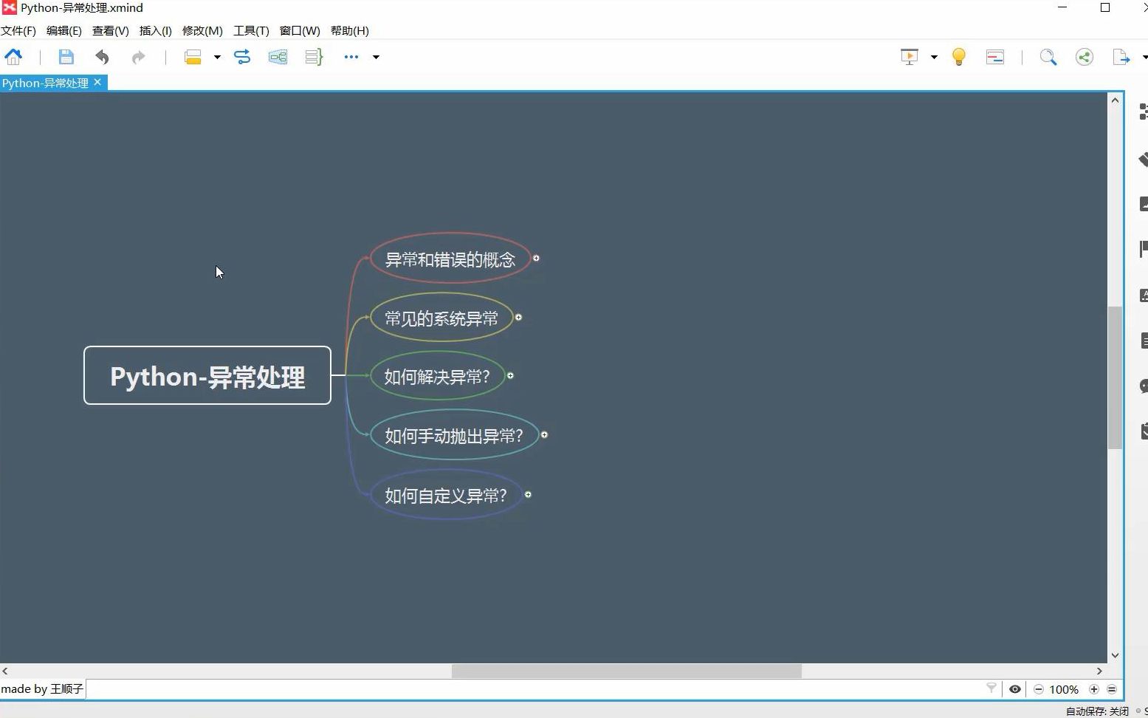Save the mind map with the floppy icon
Viewport: 1148px width, 718px height.
(x=66, y=57)
